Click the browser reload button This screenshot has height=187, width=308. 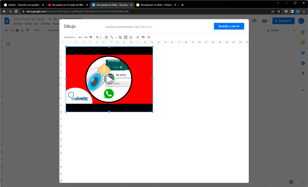[x=16, y=11]
